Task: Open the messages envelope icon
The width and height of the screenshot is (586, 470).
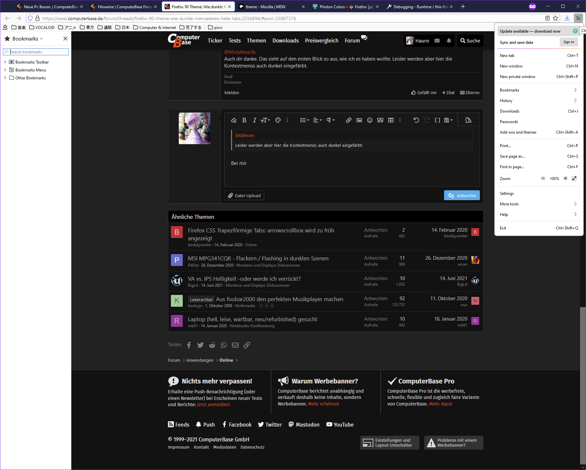Action: [x=437, y=40]
